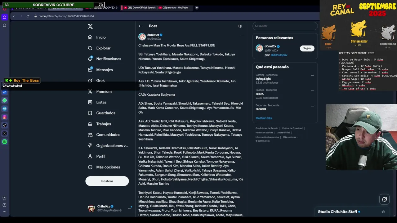This screenshot has height=223, width=397.
Task: Expand the Más opciones footer menu
Action: [291, 137]
